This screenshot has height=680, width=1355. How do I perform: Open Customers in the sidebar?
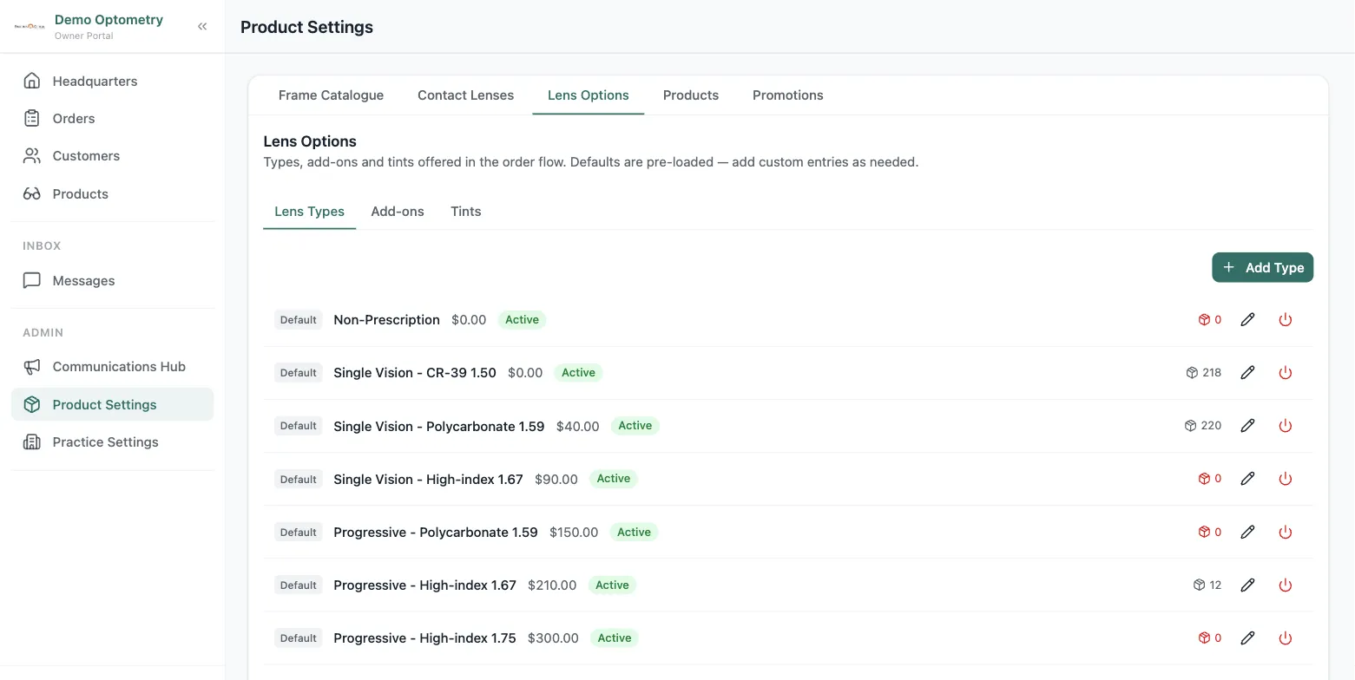point(112,156)
